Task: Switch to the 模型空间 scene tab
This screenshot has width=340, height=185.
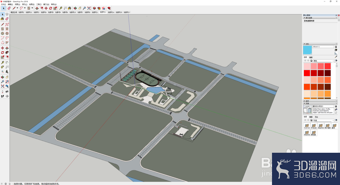Action: pyautogui.click(x=14, y=12)
